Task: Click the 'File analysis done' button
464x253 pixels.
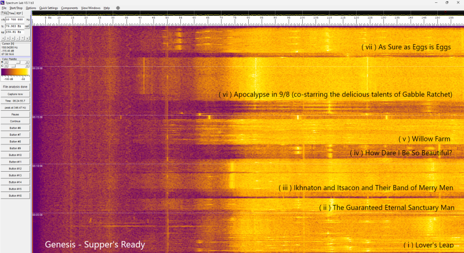Action: [15, 86]
